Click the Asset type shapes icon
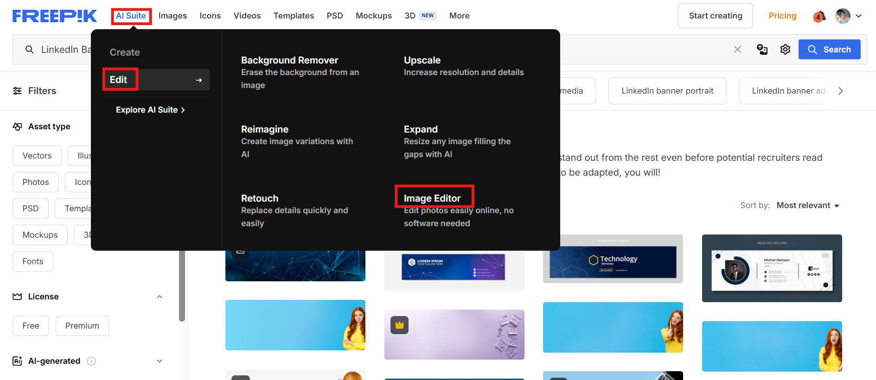 click(x=18, y=127)
